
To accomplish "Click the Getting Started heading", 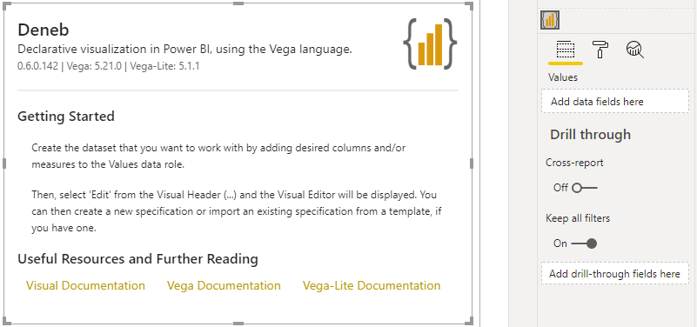I will pyautogui.click(x=66, y=117).
